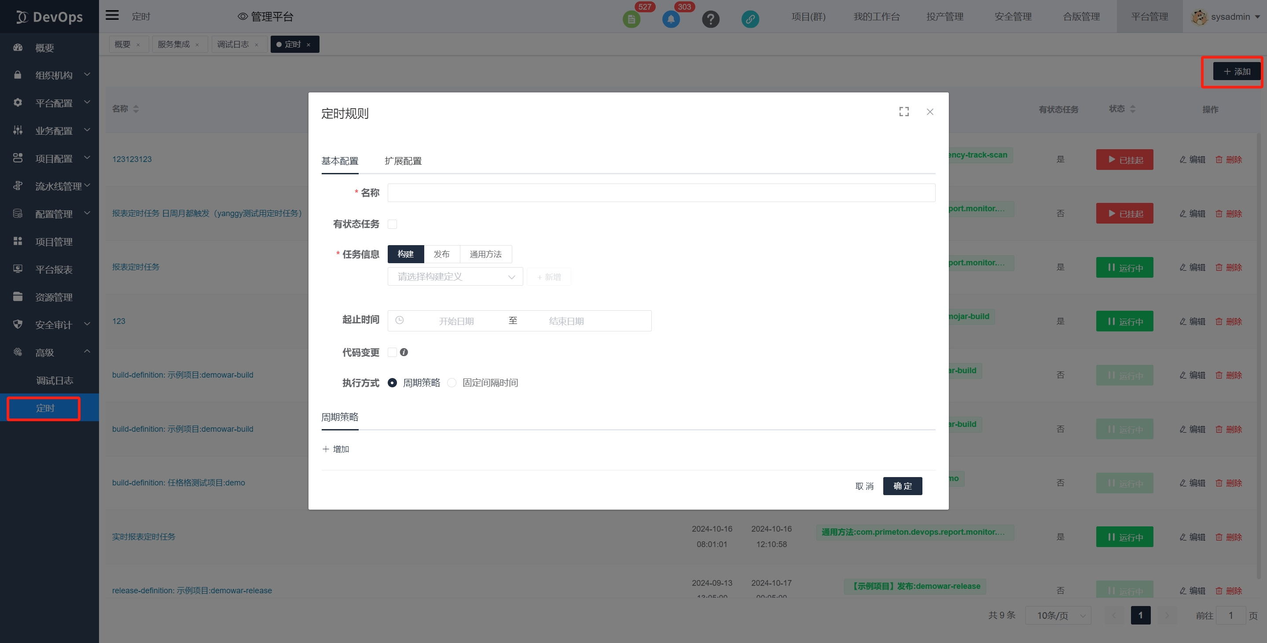Click info icon beside 代码变更
This screenshot has height=643, width=1267.
click(x=404, y=352)
